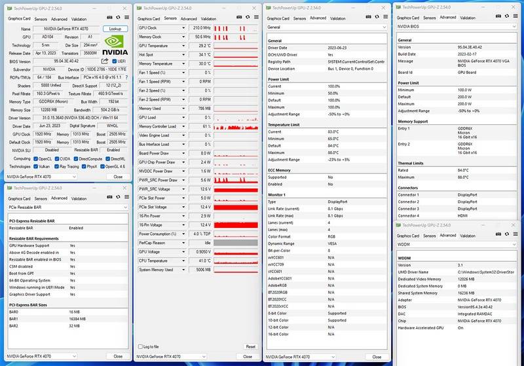This screenshot has height=366, width=524.
Task: Toggle the UEFI checkbox
Action: click(116, 61)
